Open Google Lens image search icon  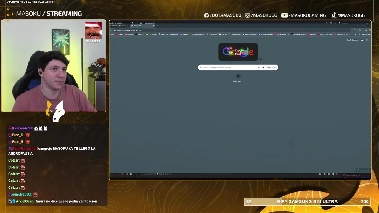tap(263, 67)
